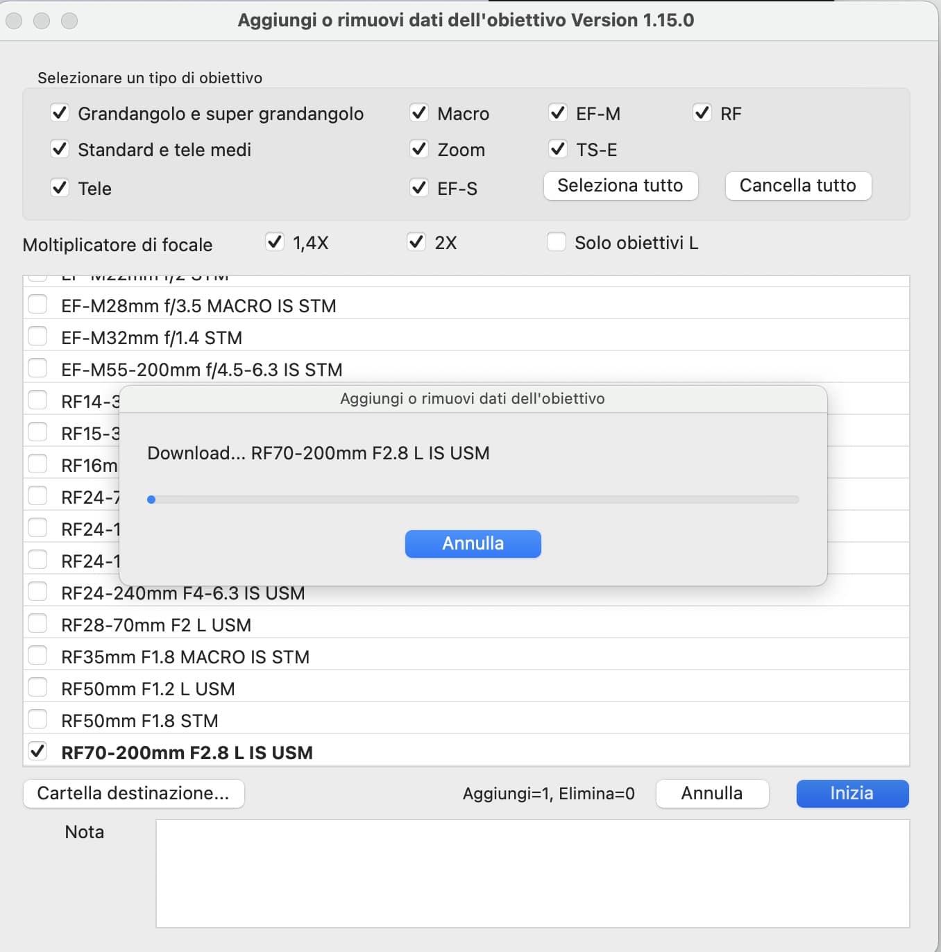The width and height of the screenshot is (941, 952).
Task: Toggle the 'Zoom' lens filter
Action: 419,149
